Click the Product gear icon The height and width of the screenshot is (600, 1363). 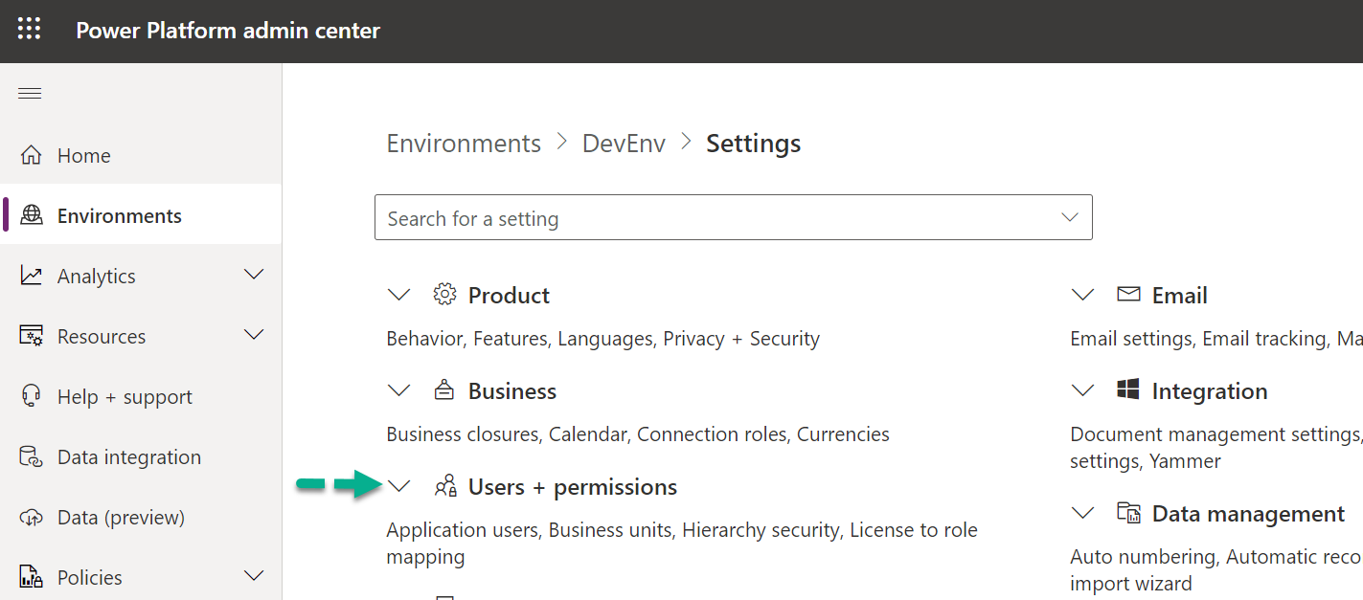tap(444, 295)
